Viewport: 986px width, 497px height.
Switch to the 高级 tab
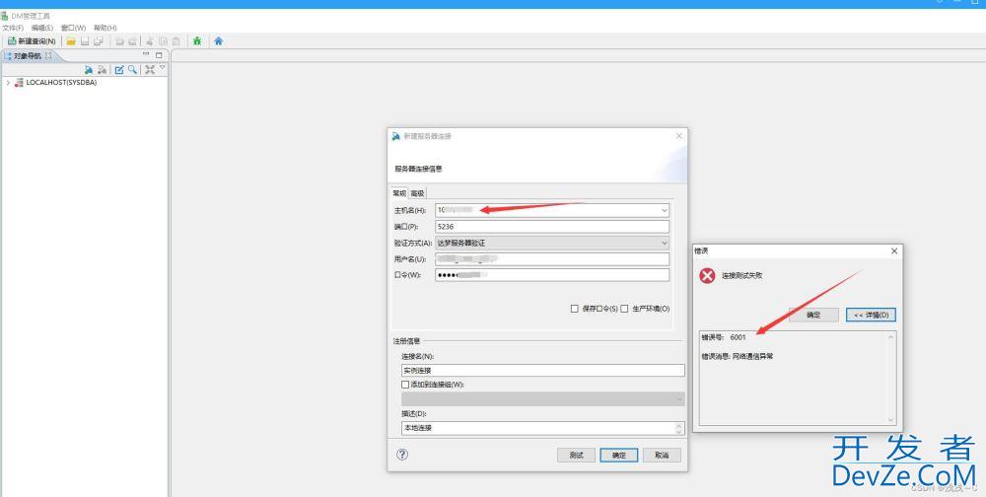(x=417, y=193)
